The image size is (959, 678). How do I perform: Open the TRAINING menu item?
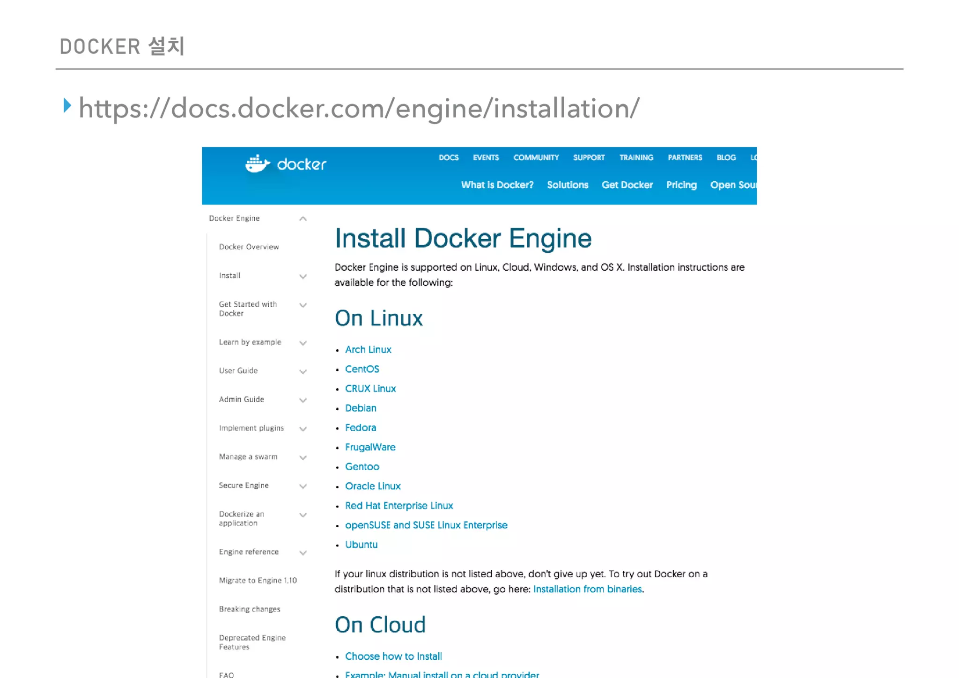[636, 158]
